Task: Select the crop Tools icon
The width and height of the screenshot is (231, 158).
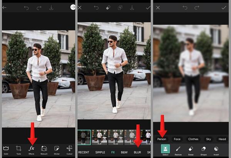Action: 18,150
